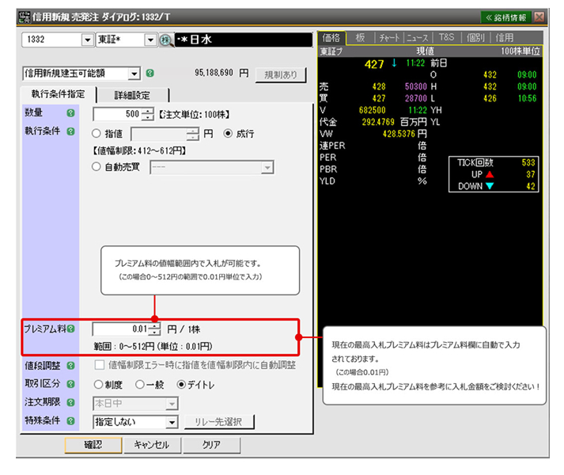Viewport: 564px width, 475px height.
Task: Select the 指値 limit price radio button
Action: pyautogui.click(x=96, y=134)
